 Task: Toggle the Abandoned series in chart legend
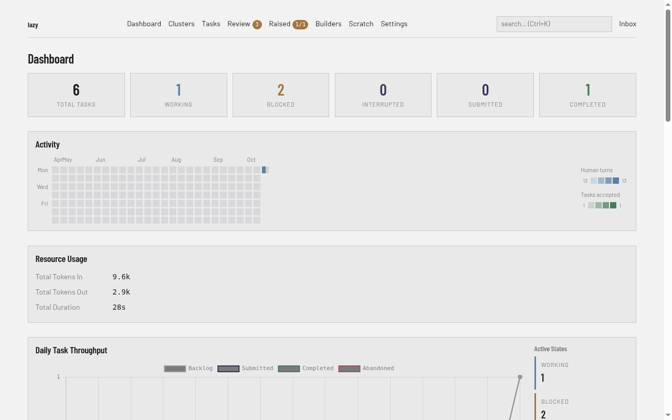tap(366, 369)
